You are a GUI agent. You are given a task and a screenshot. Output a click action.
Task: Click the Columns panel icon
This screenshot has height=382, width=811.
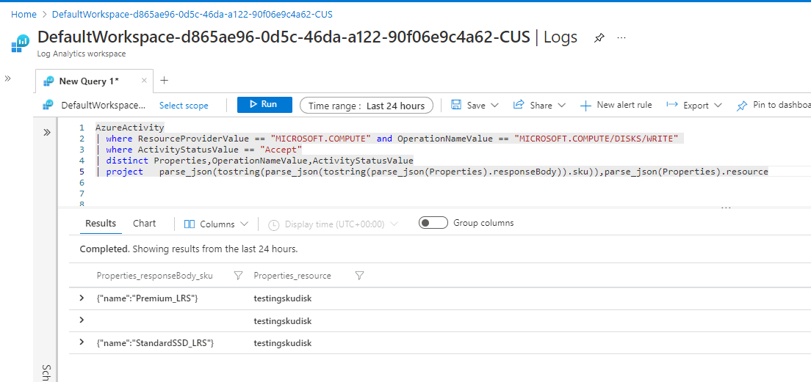(190, 224)
